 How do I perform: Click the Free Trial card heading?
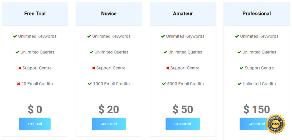[x=35, y=14]
